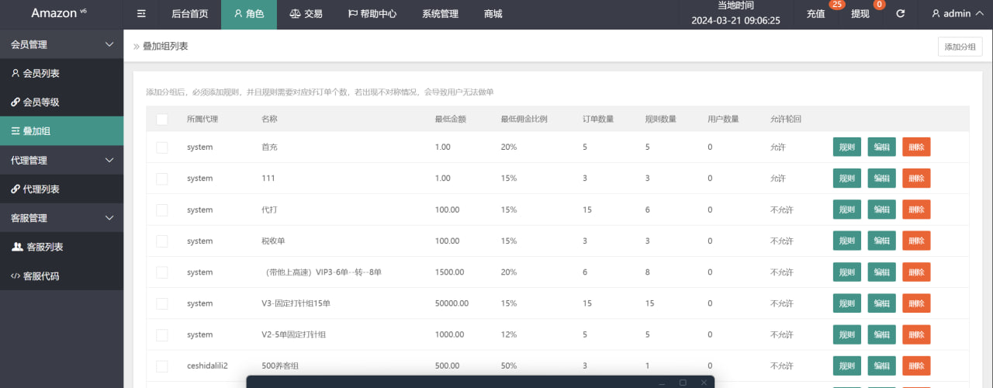Click 规则 for the 首充 row
This screenshot has height=388, width=993.
[847, 147]
